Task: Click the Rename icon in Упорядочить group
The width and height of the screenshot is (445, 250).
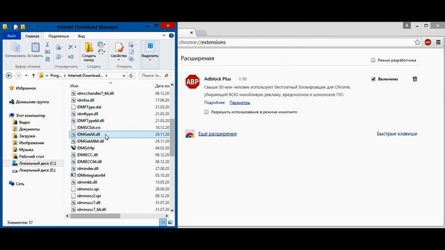Action: coord(71,57)
